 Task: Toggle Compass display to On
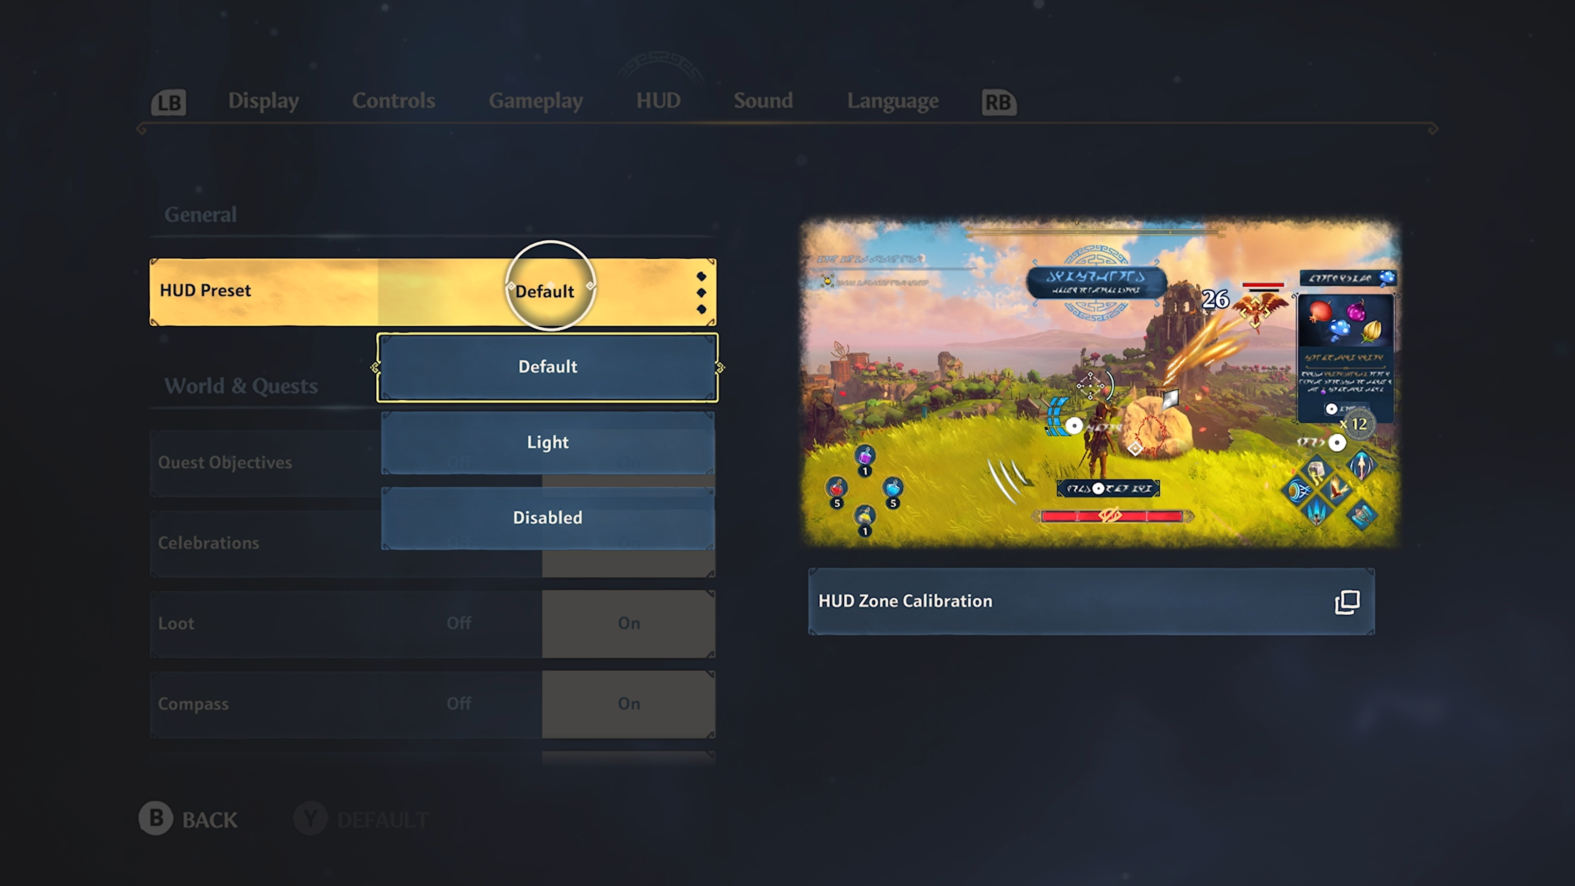click(629, 702)
